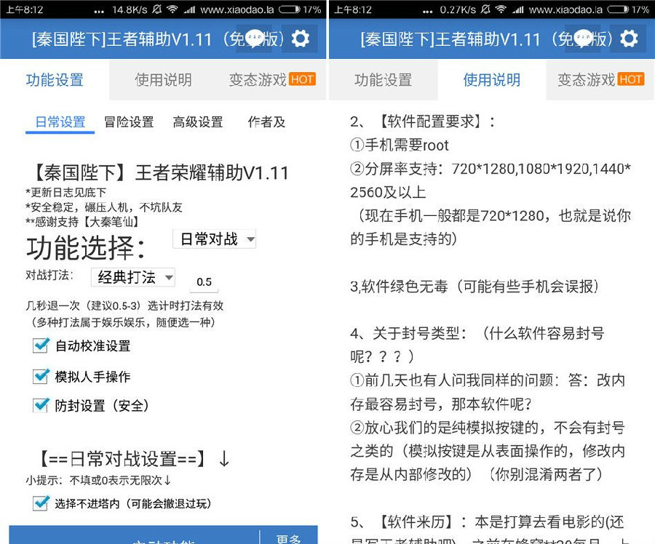Disable 防封设置（安全）checkbox

tap(41, 404)
